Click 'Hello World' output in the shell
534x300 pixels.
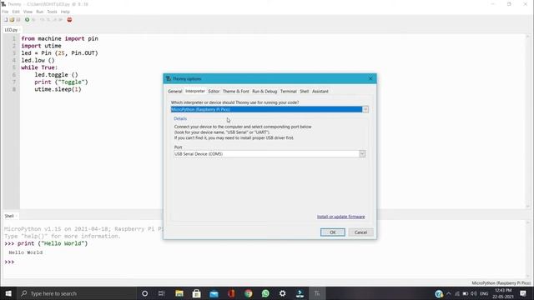pyautogui.click(x=26, y=252)
